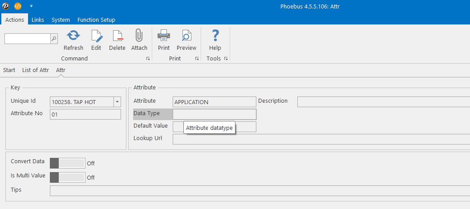Click the Delete document icon

pos(117,36)
